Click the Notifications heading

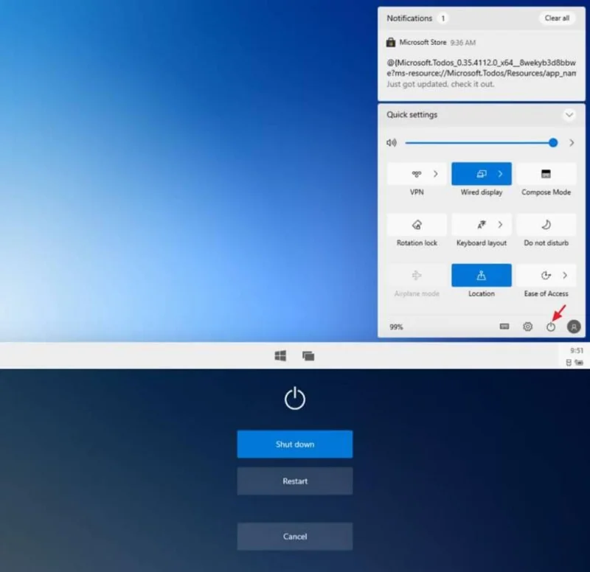coord(409,18)
